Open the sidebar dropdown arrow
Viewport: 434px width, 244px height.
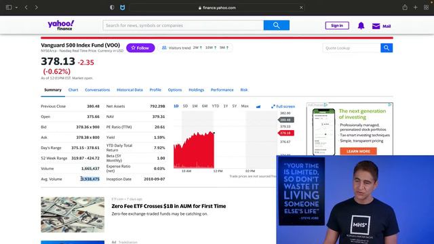(16, 7)
